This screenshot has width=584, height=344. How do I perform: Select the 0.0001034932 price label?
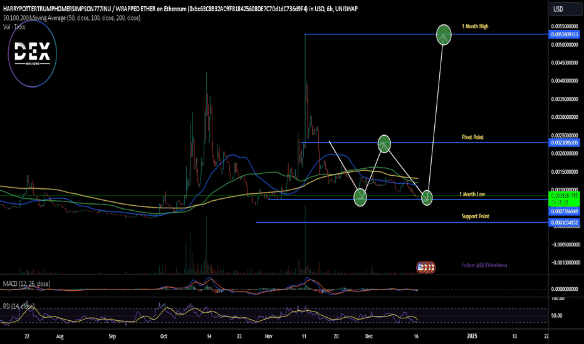coord(565,223)
